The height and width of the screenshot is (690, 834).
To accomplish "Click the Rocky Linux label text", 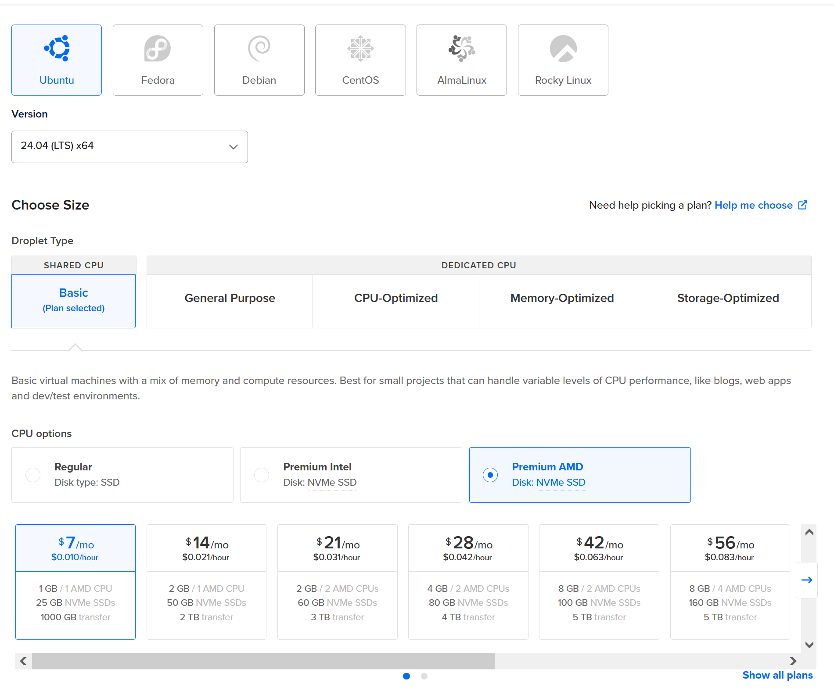I will pos(563,80).
